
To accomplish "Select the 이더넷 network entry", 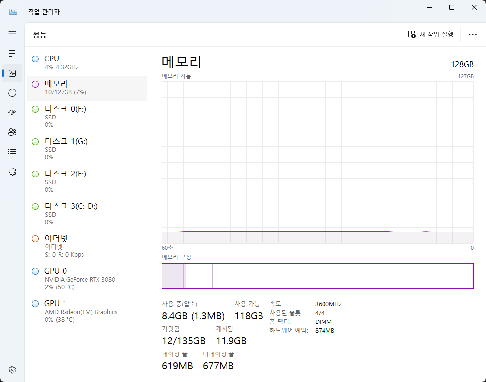I will click(87, 246).
